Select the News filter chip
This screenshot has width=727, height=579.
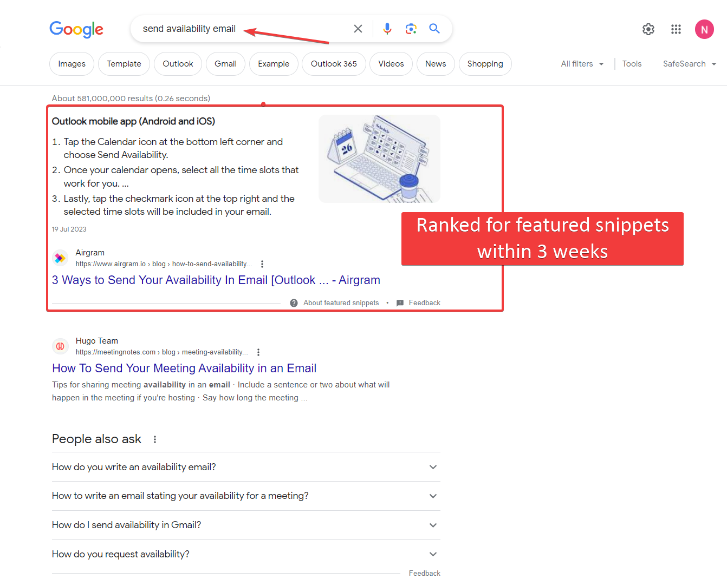pyautogui.click(x=436, y=64)
